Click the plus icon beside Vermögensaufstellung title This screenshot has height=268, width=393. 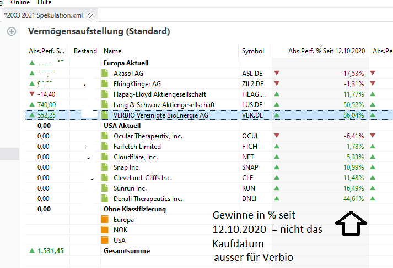tap(11, 32)
